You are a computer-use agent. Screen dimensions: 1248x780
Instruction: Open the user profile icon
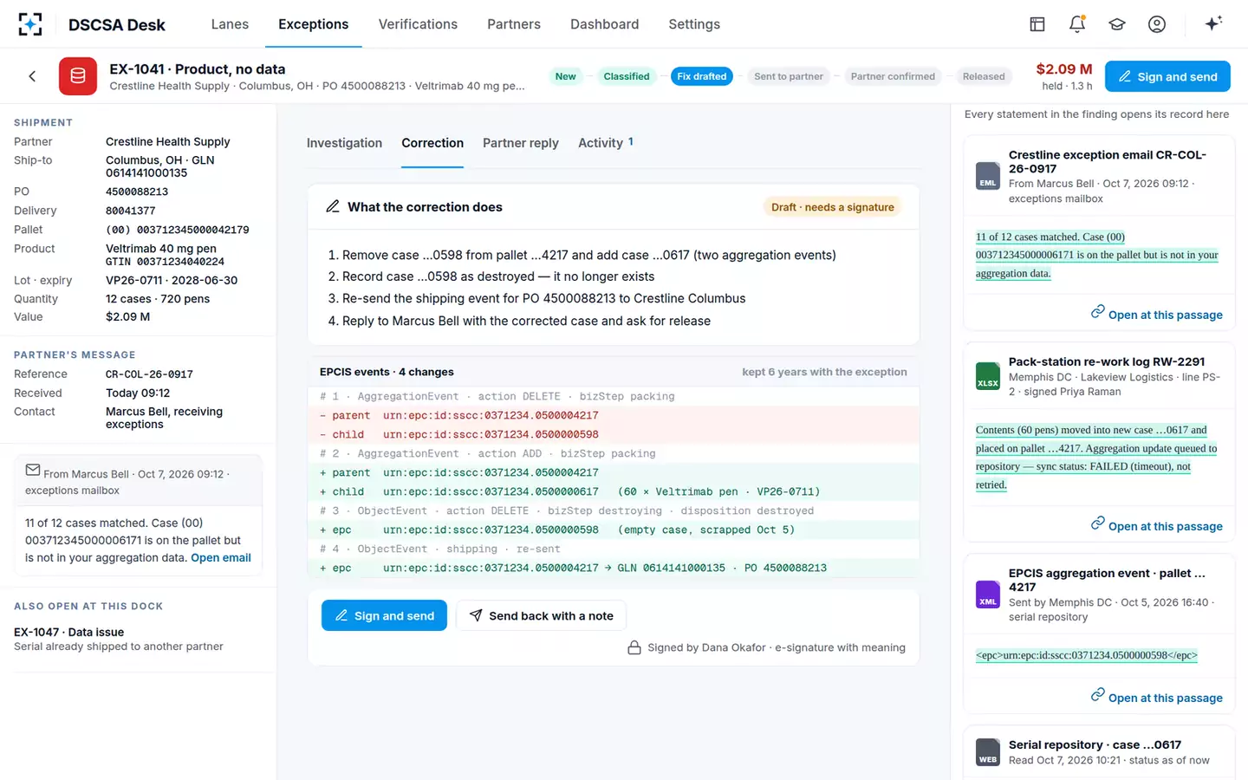1157,24
